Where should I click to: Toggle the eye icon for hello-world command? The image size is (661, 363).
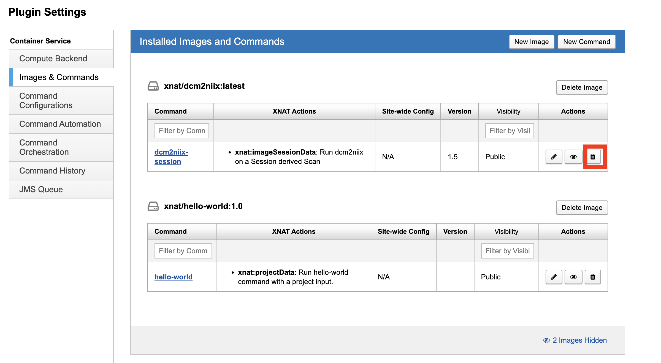573,277
